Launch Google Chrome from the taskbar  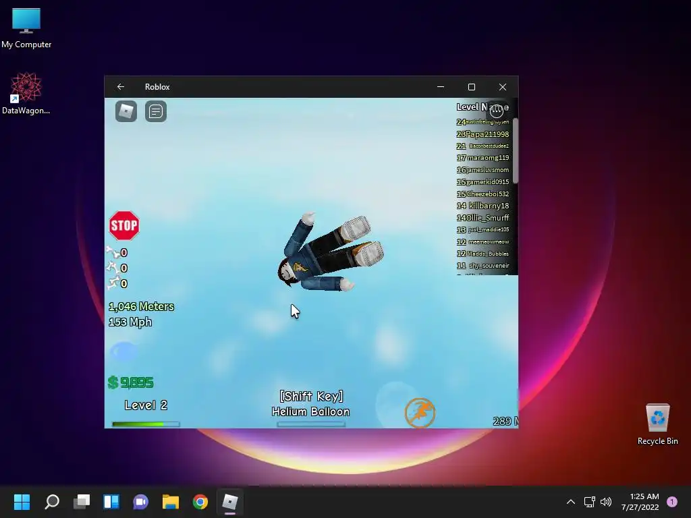point(200,502)
